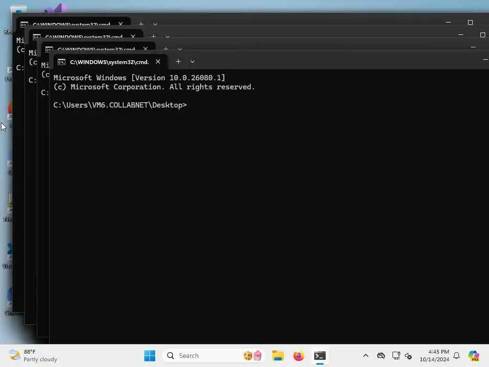Screen dimensions: 489x367
Task: Open the notifications bell
Action: 457,356
